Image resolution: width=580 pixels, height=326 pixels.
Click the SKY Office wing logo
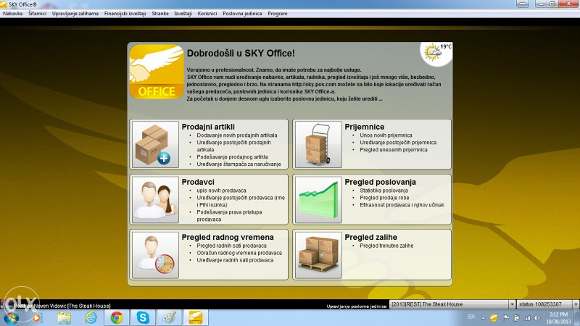point(157,72)
